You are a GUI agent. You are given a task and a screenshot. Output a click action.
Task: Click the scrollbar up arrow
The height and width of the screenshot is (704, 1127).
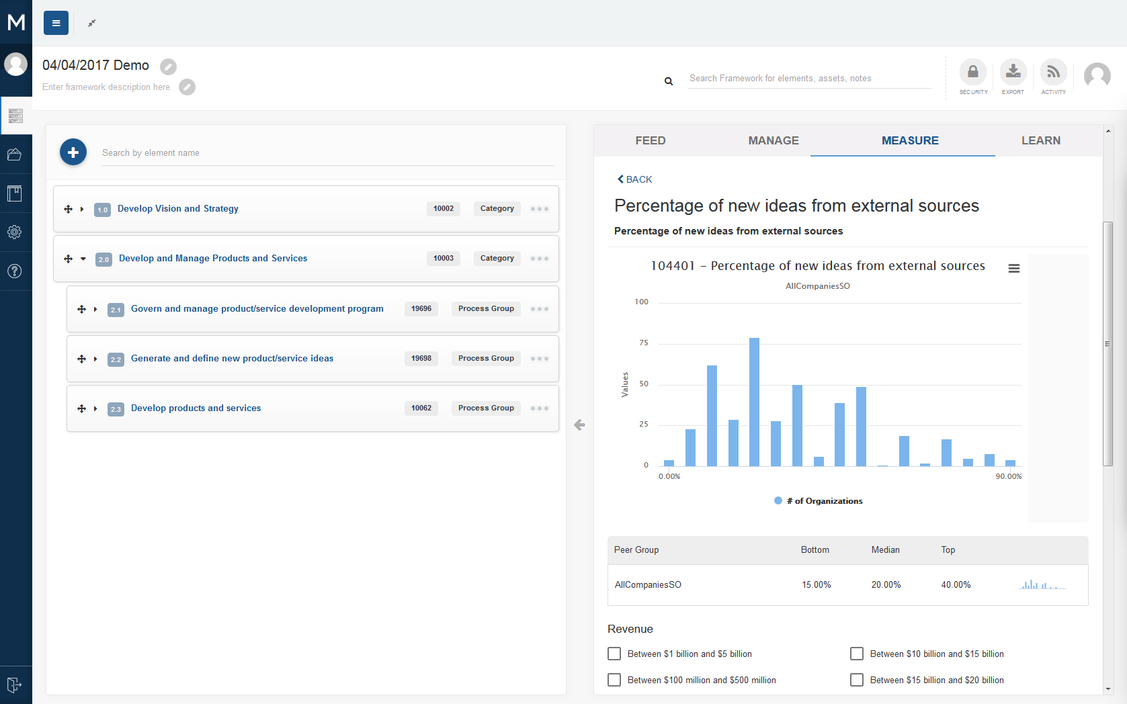pyautogui.click(x=1108, y=130)
